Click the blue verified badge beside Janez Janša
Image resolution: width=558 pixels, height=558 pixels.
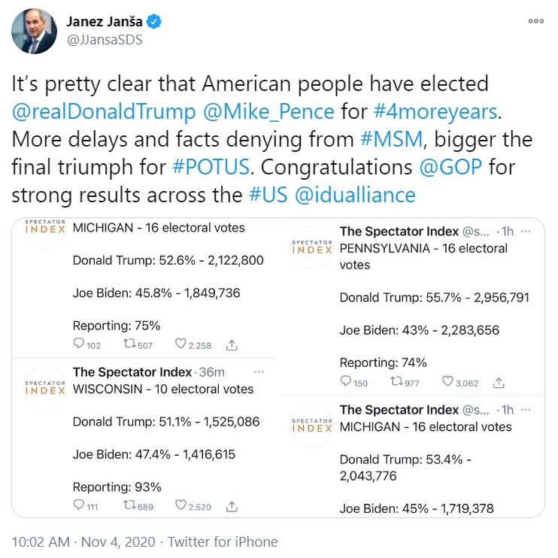tap(155, 23)
